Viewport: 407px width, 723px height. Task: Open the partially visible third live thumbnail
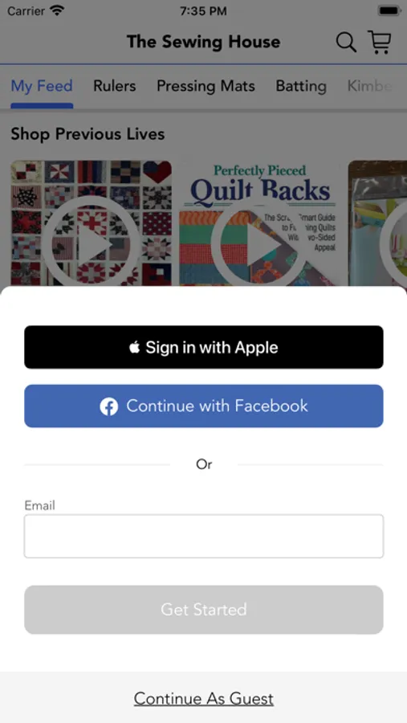tap(377, 223)
